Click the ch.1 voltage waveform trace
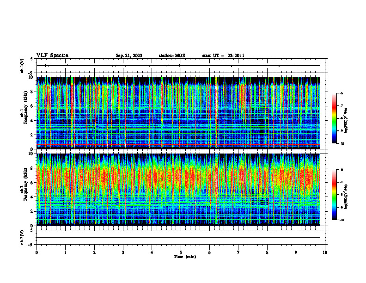This screenshot has height=283, width=366. coord(178,66)
